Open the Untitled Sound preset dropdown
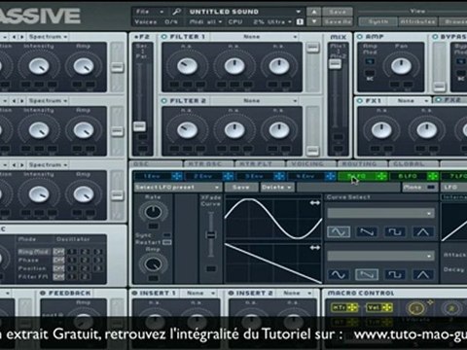This screenshot has height=350, width=467. [244, 12]
